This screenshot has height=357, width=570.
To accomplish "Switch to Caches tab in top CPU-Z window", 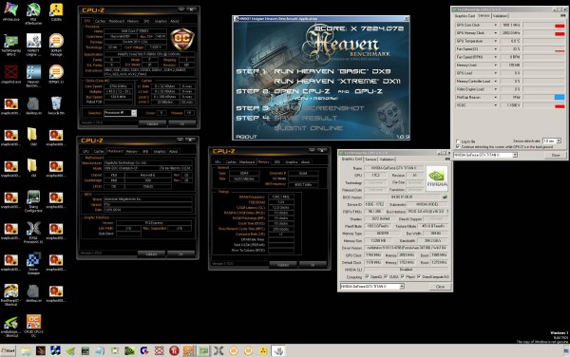I will click(100, 21).
